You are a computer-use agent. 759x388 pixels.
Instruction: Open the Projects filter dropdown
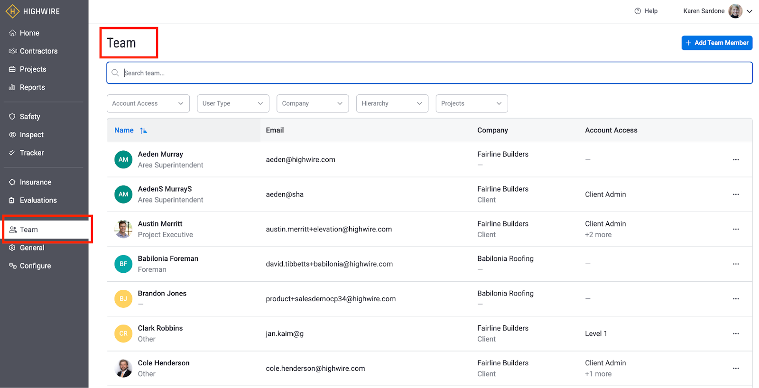472,103
